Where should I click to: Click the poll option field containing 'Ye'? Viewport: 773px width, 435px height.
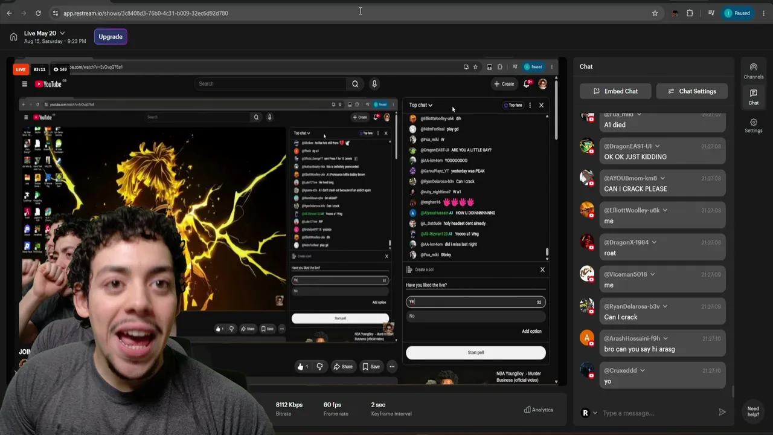click(476, 301)
